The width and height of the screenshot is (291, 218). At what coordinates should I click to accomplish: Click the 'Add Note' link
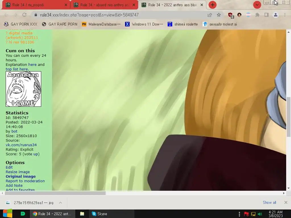point(14,186)
